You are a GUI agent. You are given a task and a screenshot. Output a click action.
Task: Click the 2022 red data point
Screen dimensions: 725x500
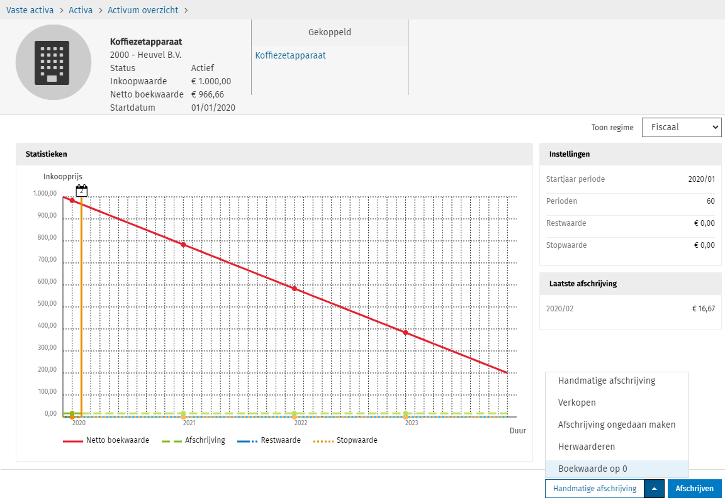(294, 289)
